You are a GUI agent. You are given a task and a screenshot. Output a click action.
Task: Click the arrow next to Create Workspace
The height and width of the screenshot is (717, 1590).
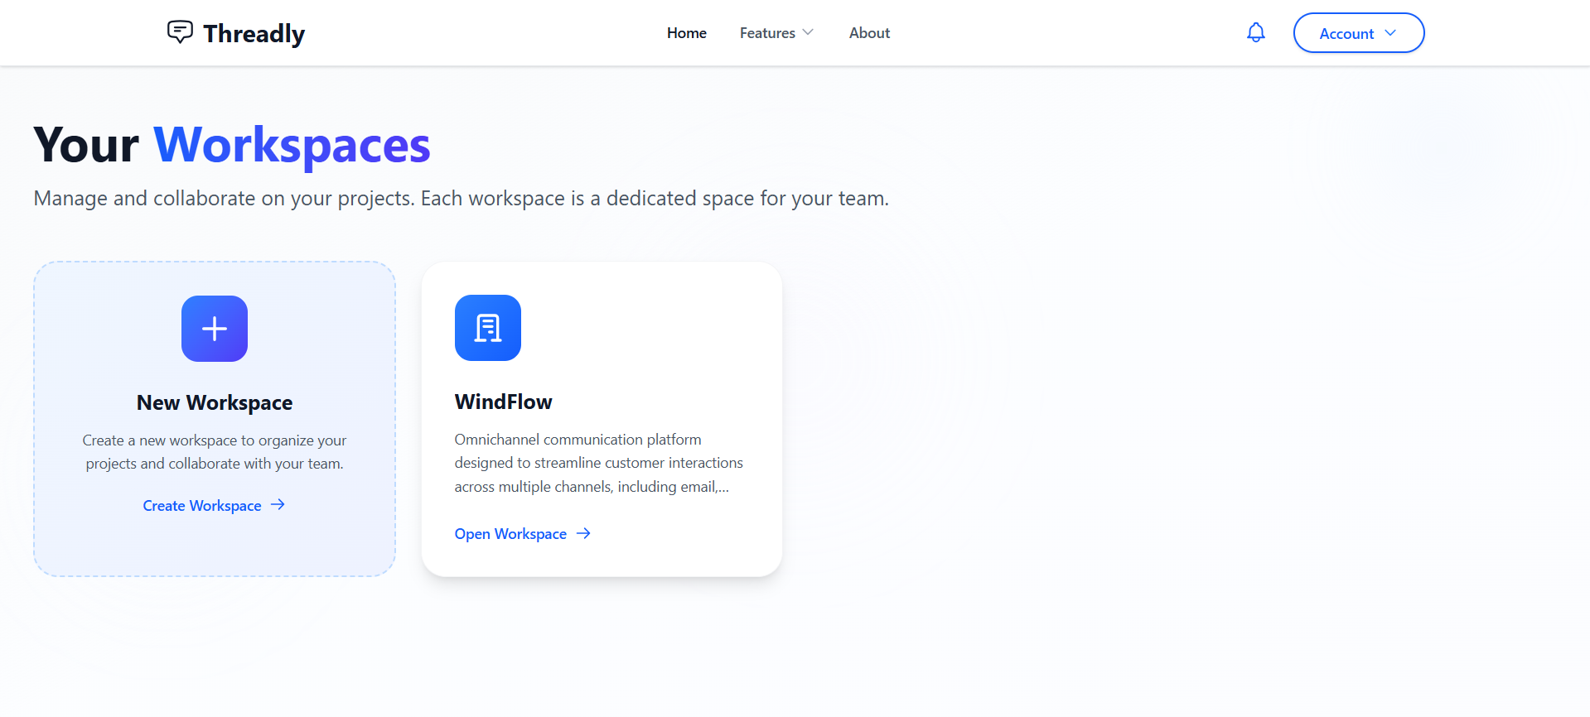pos(278,504)
